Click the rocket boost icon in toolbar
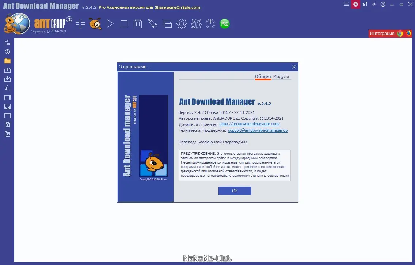Viewport: 415px width, 265px height. (153, 24)
